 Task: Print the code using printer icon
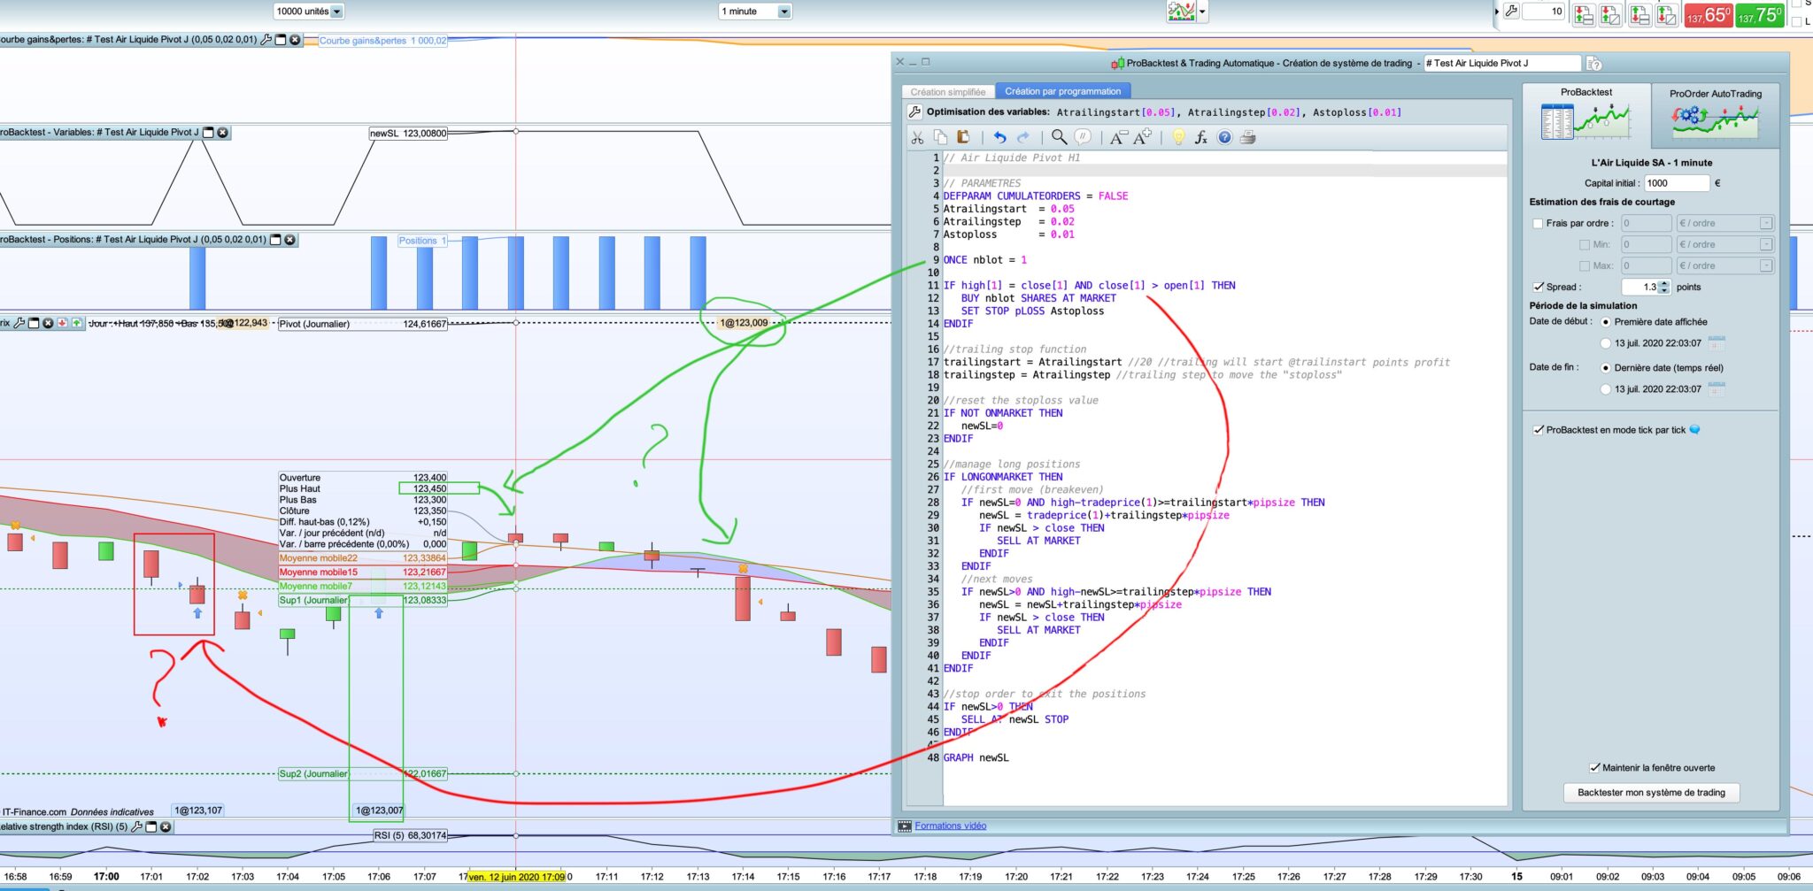(x=1248, y=137)
